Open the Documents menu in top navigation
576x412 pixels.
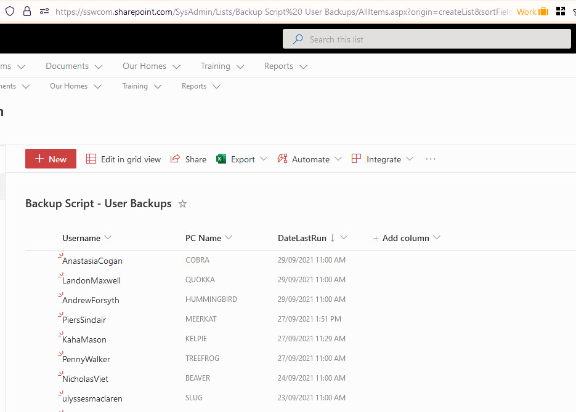pos(67,66)
